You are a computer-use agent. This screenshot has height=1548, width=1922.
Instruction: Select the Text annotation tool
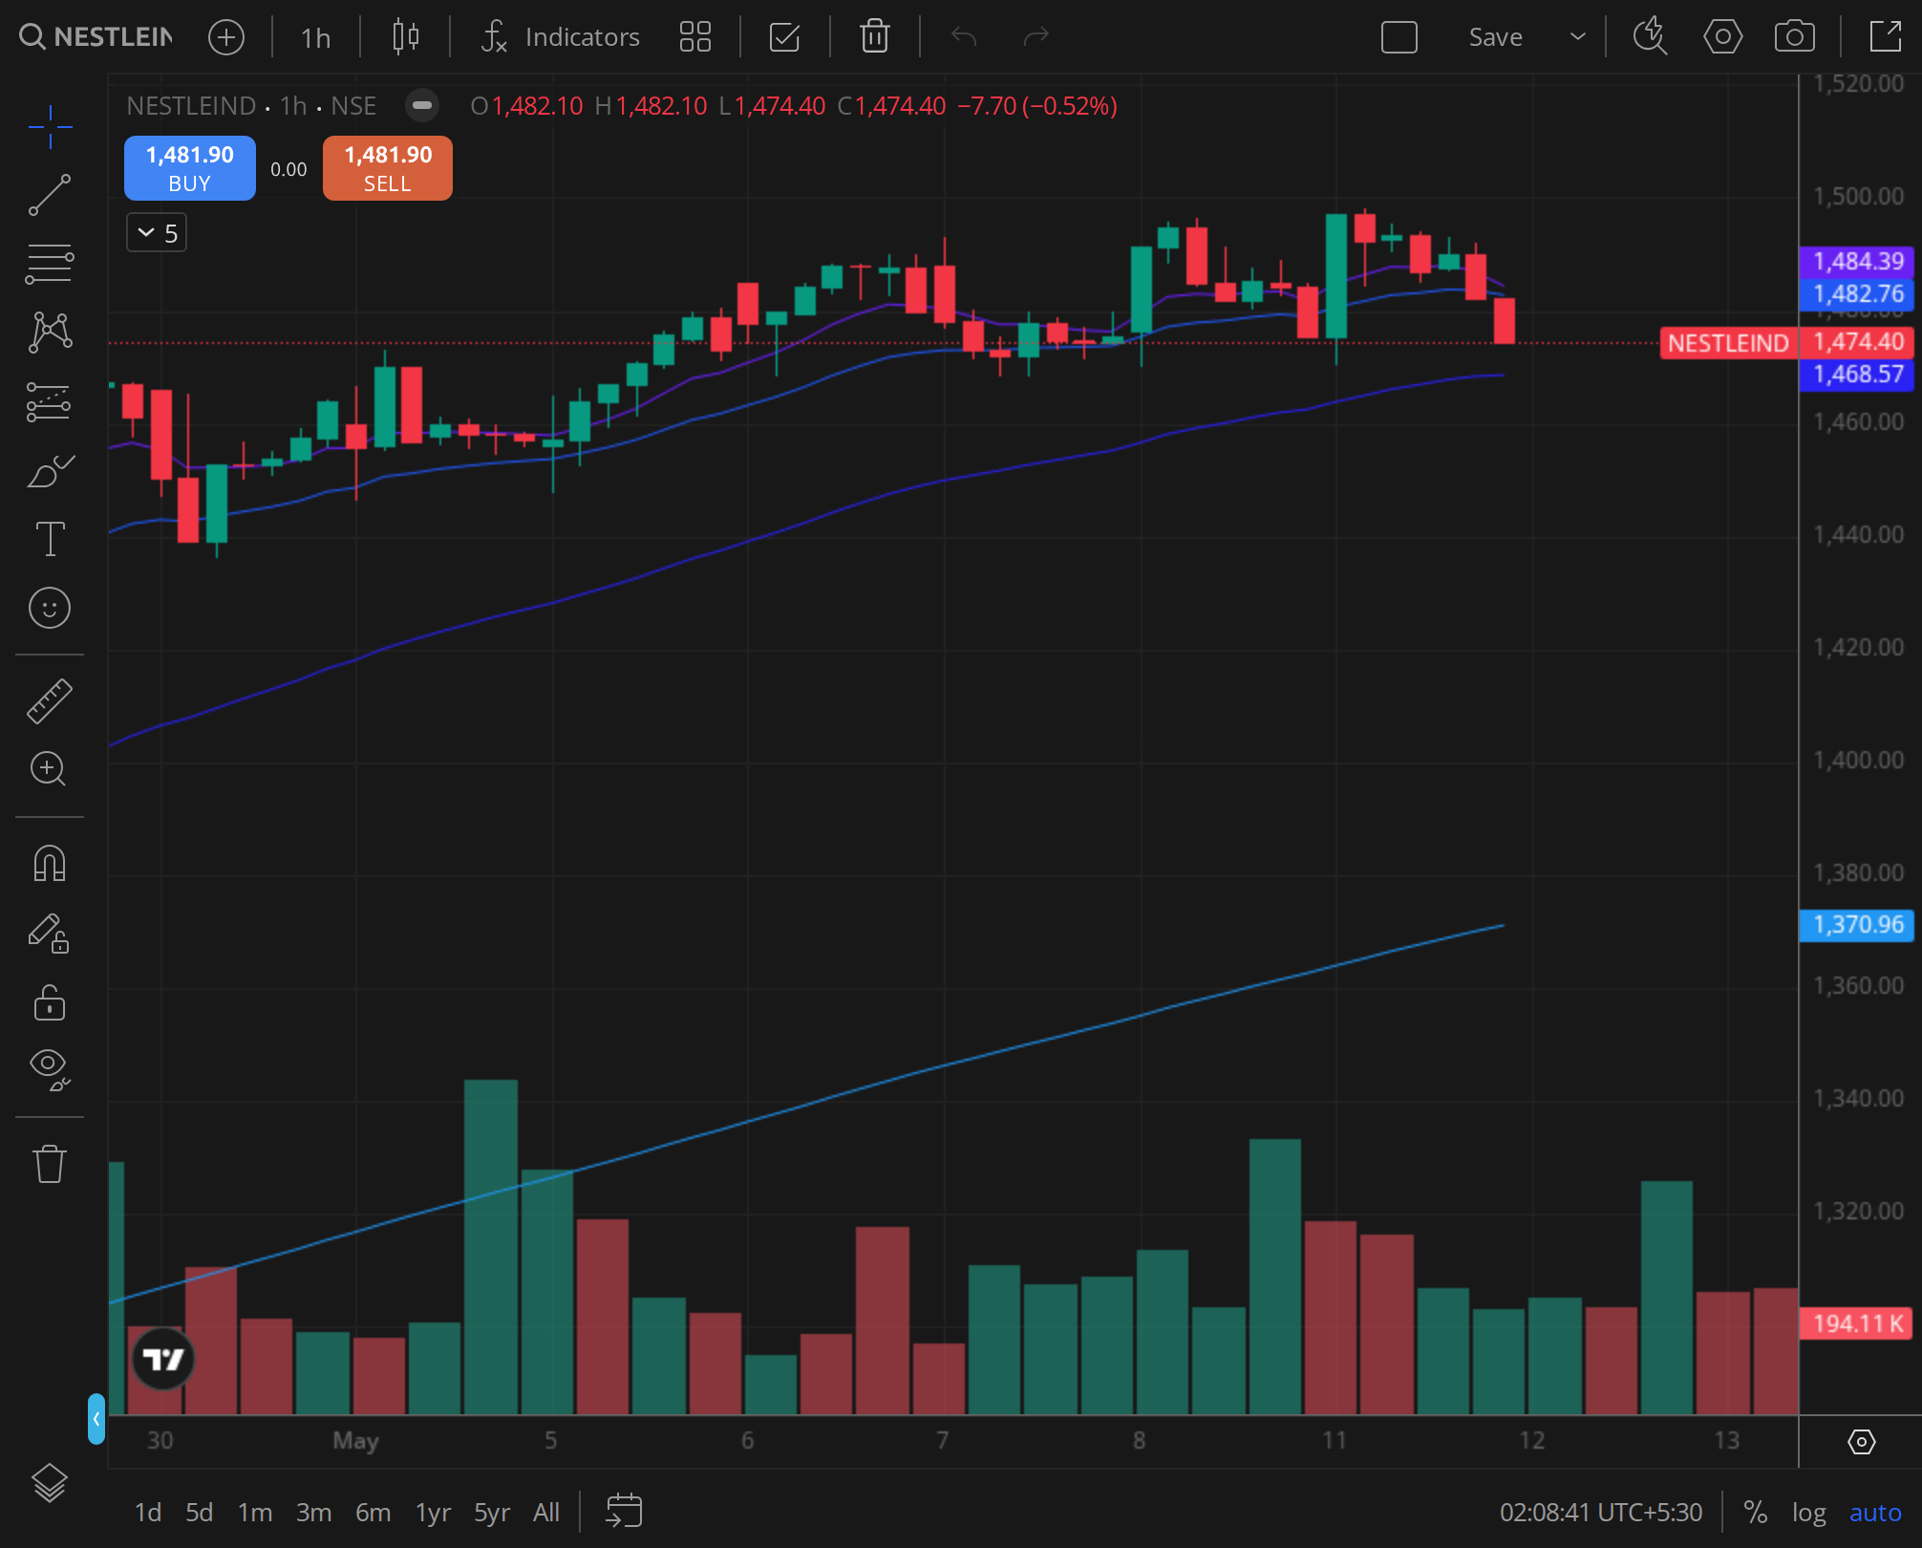tap(50, 539)
